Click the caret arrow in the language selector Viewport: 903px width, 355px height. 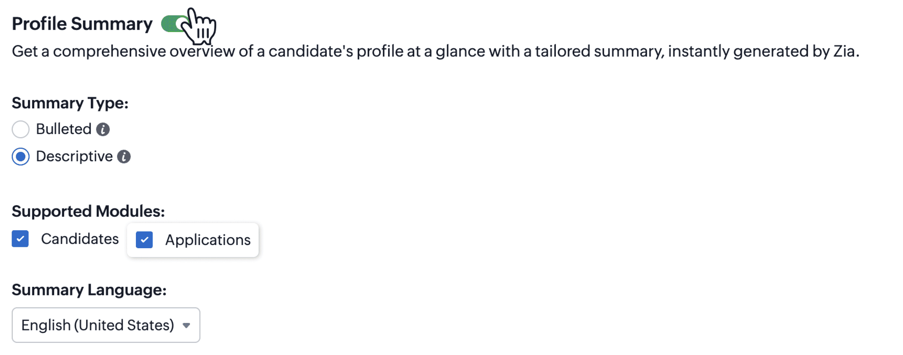click(x=186, y=325)
